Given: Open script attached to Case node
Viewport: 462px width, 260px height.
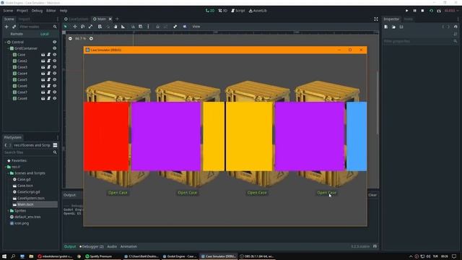Looking at the screenshot, I should [x=49, y=55].
